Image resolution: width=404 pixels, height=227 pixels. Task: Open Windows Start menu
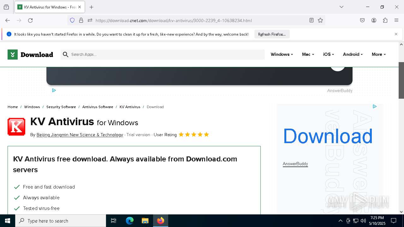(x=8, y=221)
